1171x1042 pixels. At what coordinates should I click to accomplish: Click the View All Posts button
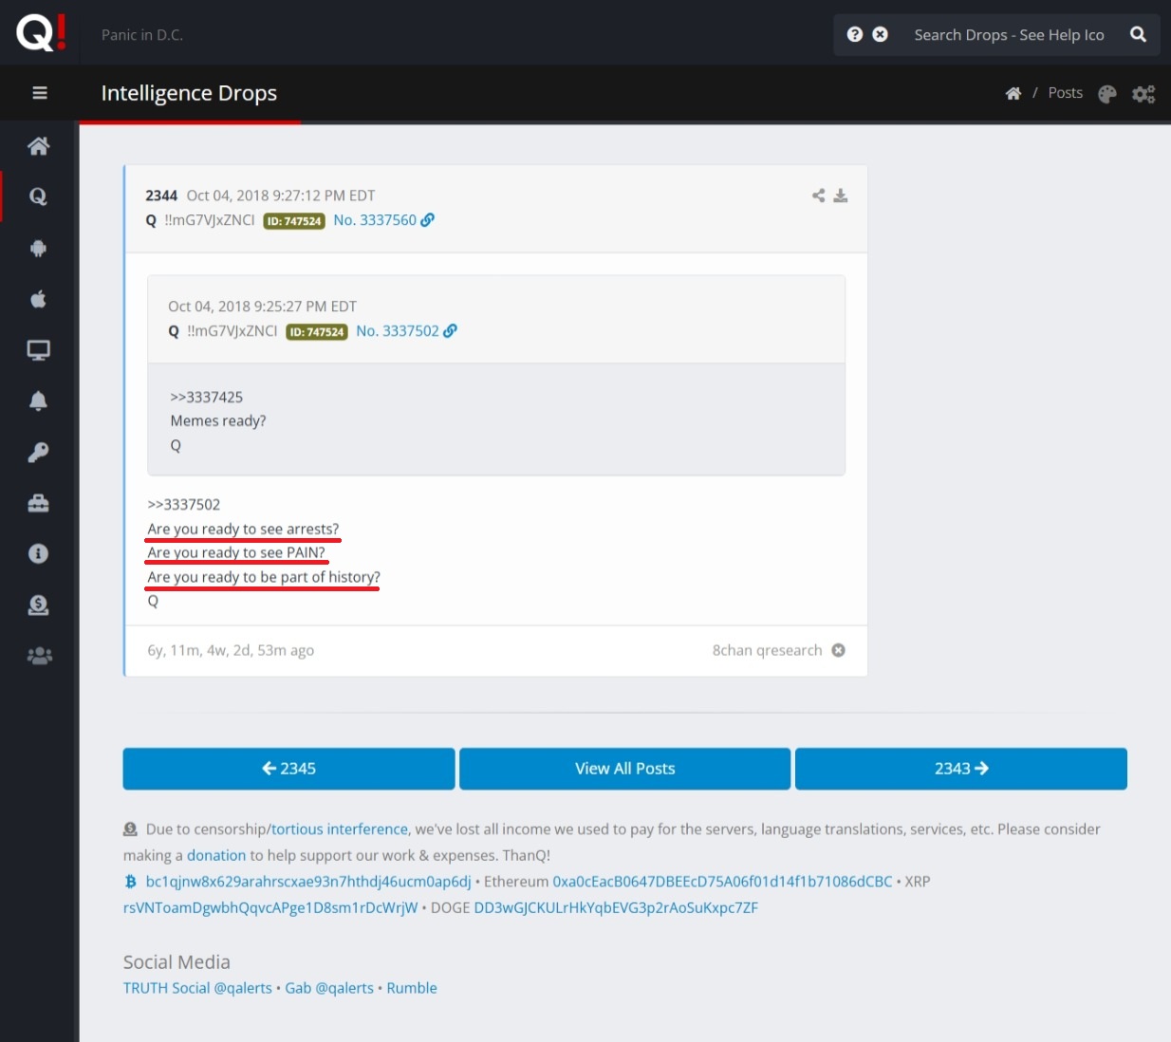point(624,769)
